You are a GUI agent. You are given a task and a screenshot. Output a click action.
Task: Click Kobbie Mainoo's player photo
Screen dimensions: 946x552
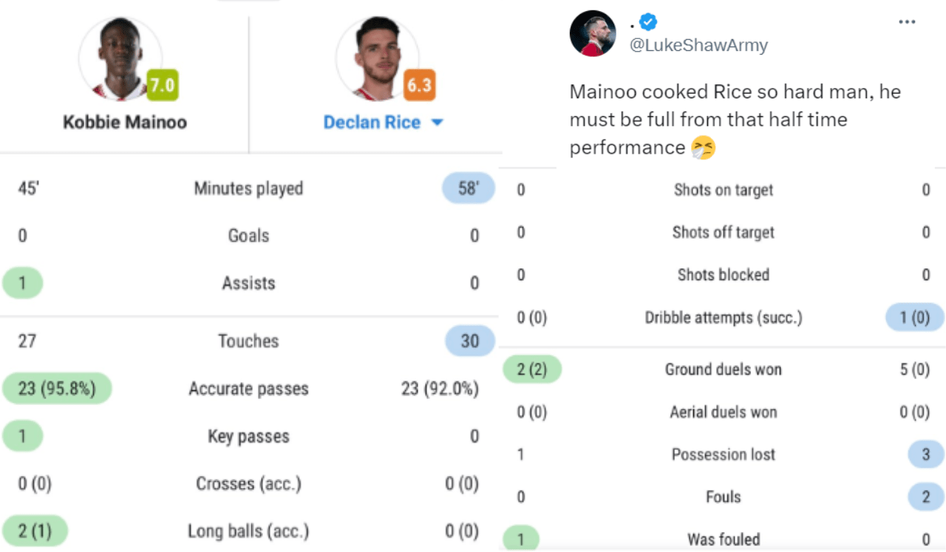point(120,59)
